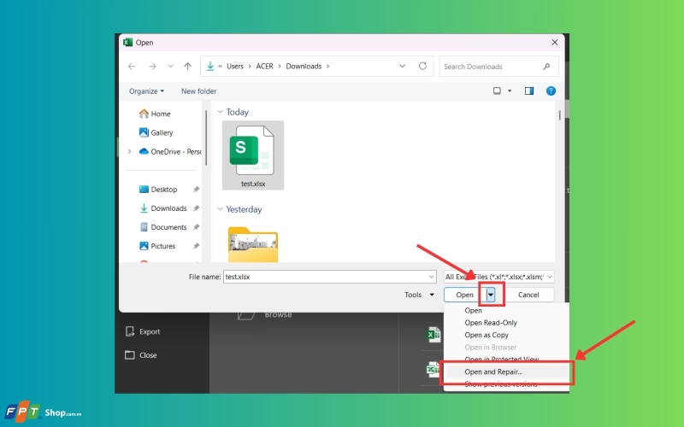
Task: Select Pictures in the navigation pane
Action: click(x=157, y=246)
